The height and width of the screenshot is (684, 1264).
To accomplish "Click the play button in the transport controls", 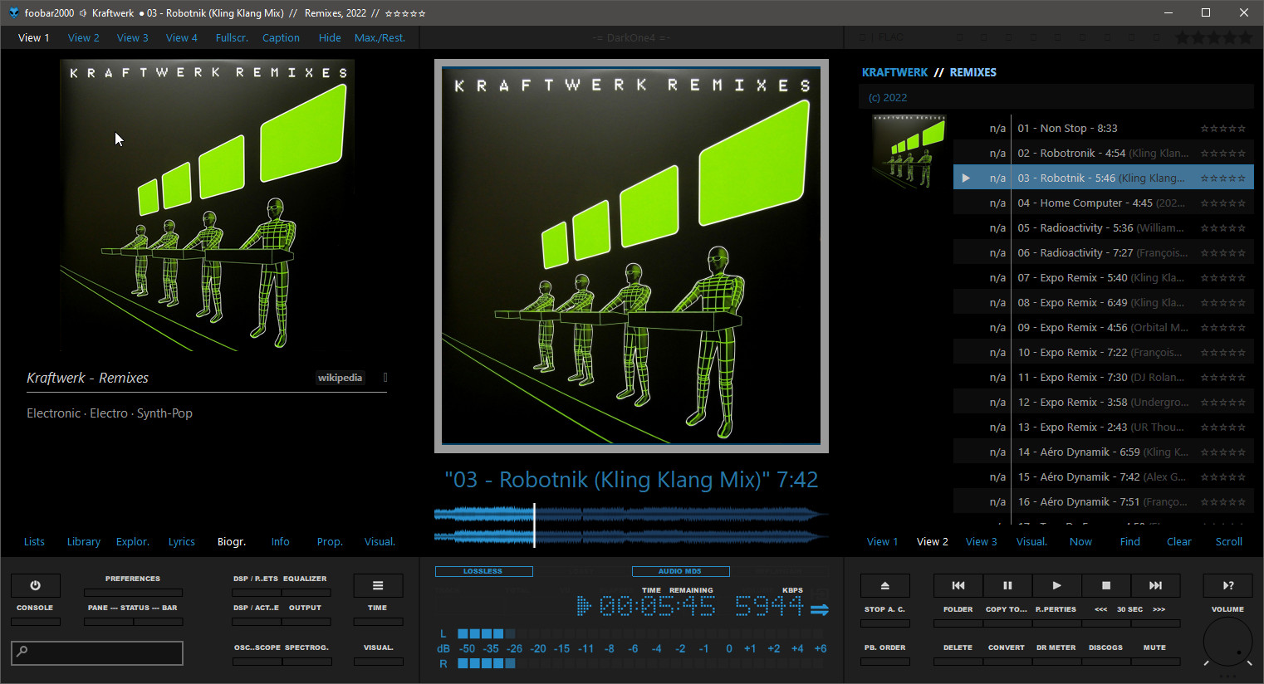I will [1056, 585].
